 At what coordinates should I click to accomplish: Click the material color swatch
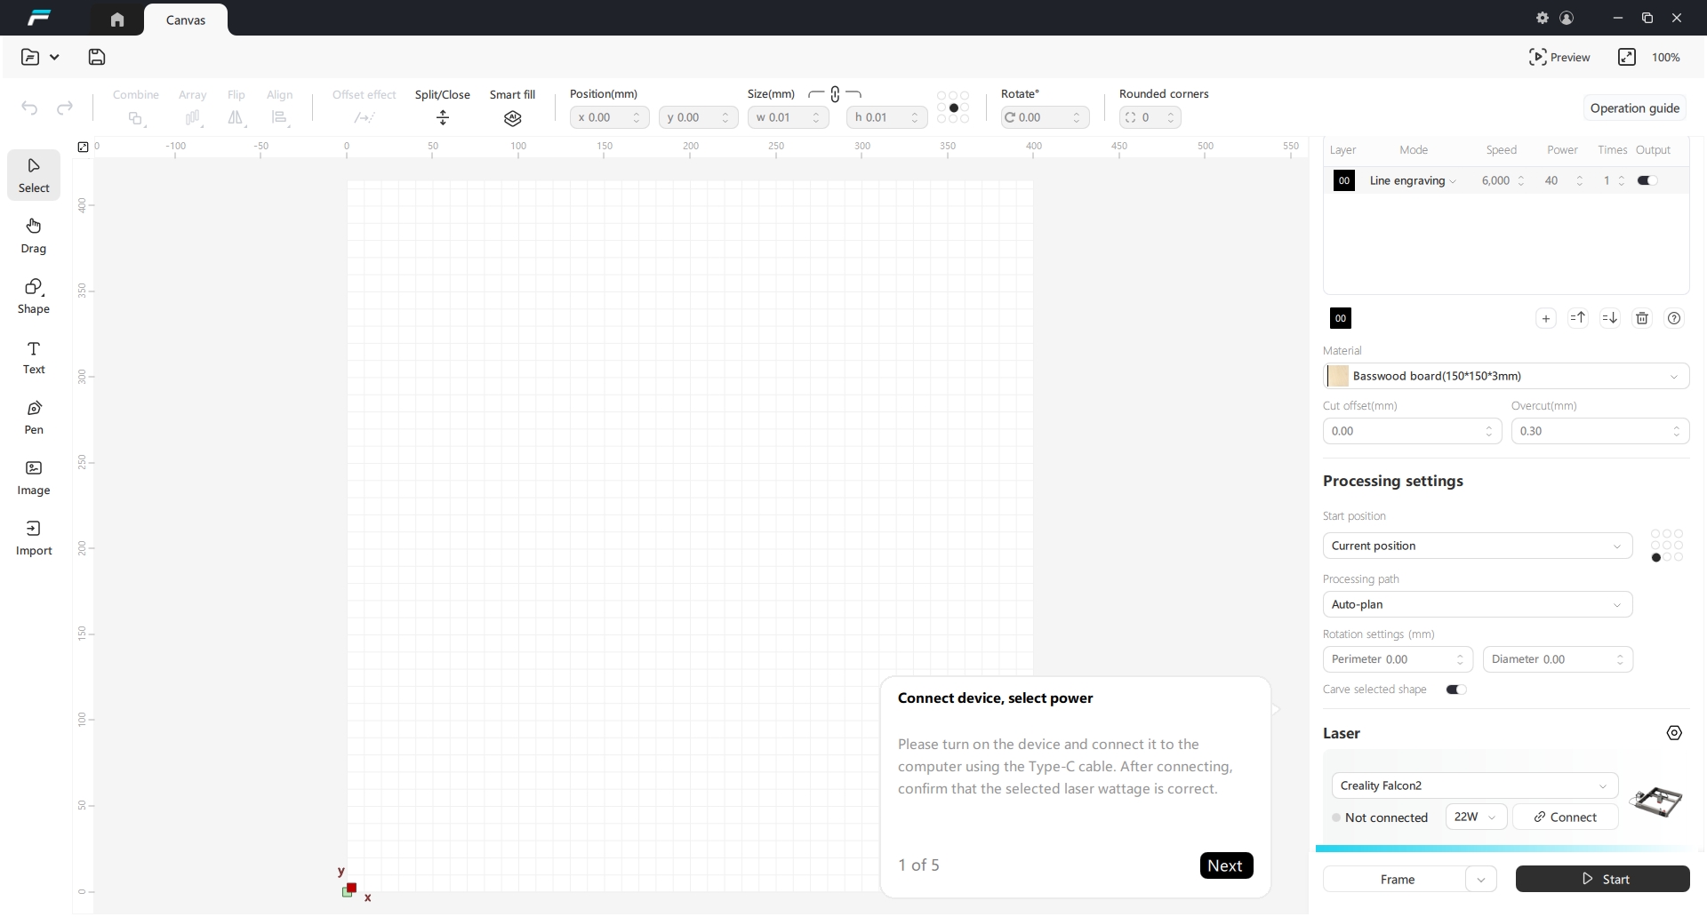click(1337, 376)
